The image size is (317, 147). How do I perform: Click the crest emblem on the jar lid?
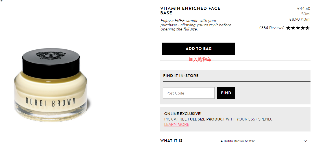(x=51, y=55)
